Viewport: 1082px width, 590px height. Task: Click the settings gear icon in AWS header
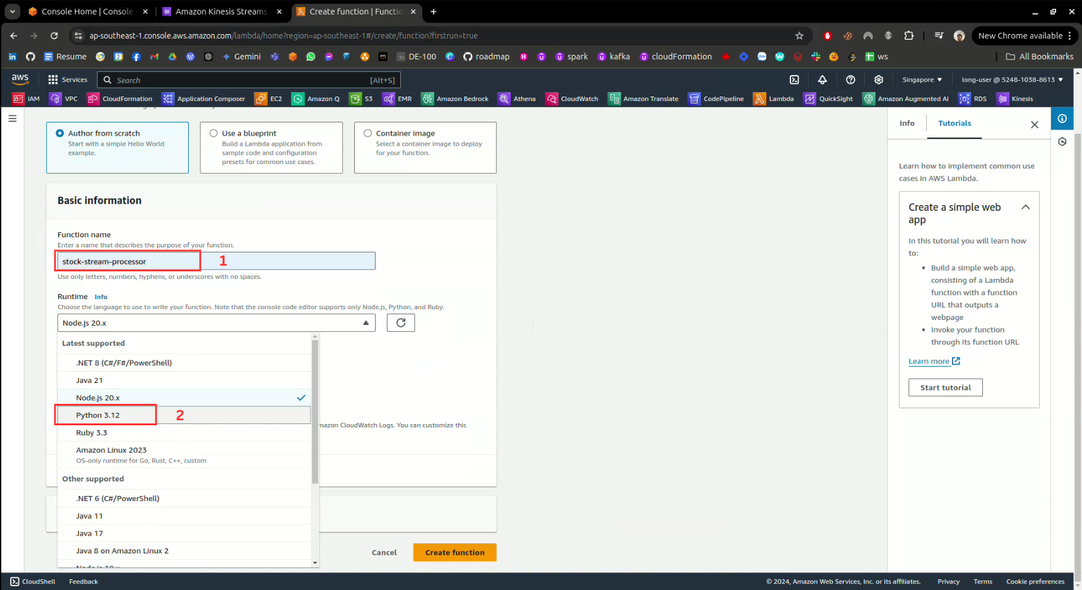pos(878,80)
